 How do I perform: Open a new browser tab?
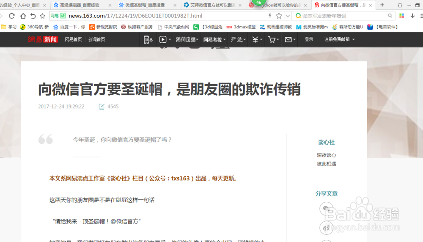[382, 5]
